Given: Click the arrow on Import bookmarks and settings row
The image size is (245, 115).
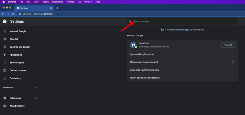Looking at the screenshot, I should (x=233, y=78).
